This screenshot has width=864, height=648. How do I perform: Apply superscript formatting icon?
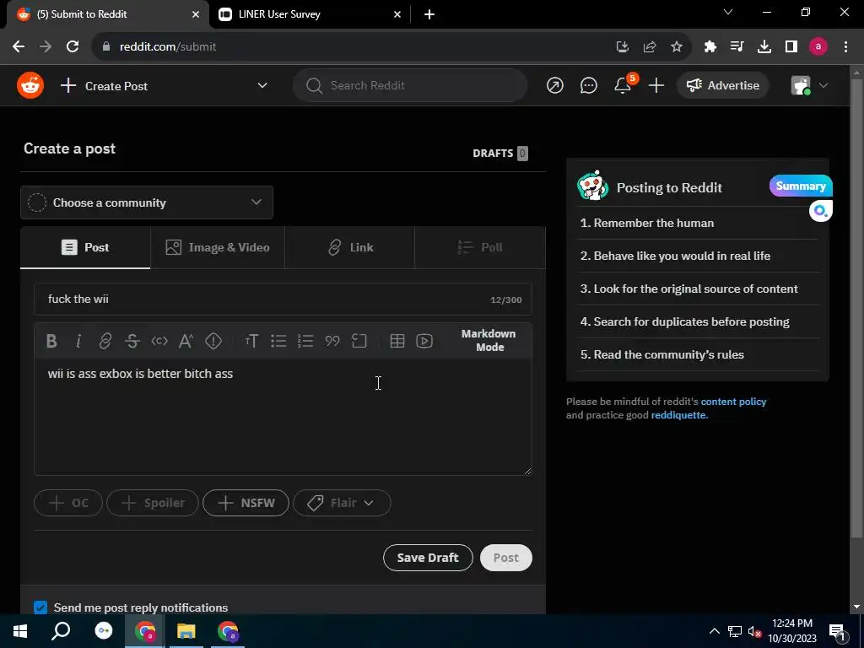pyautogui.click(x=186, y=341)
